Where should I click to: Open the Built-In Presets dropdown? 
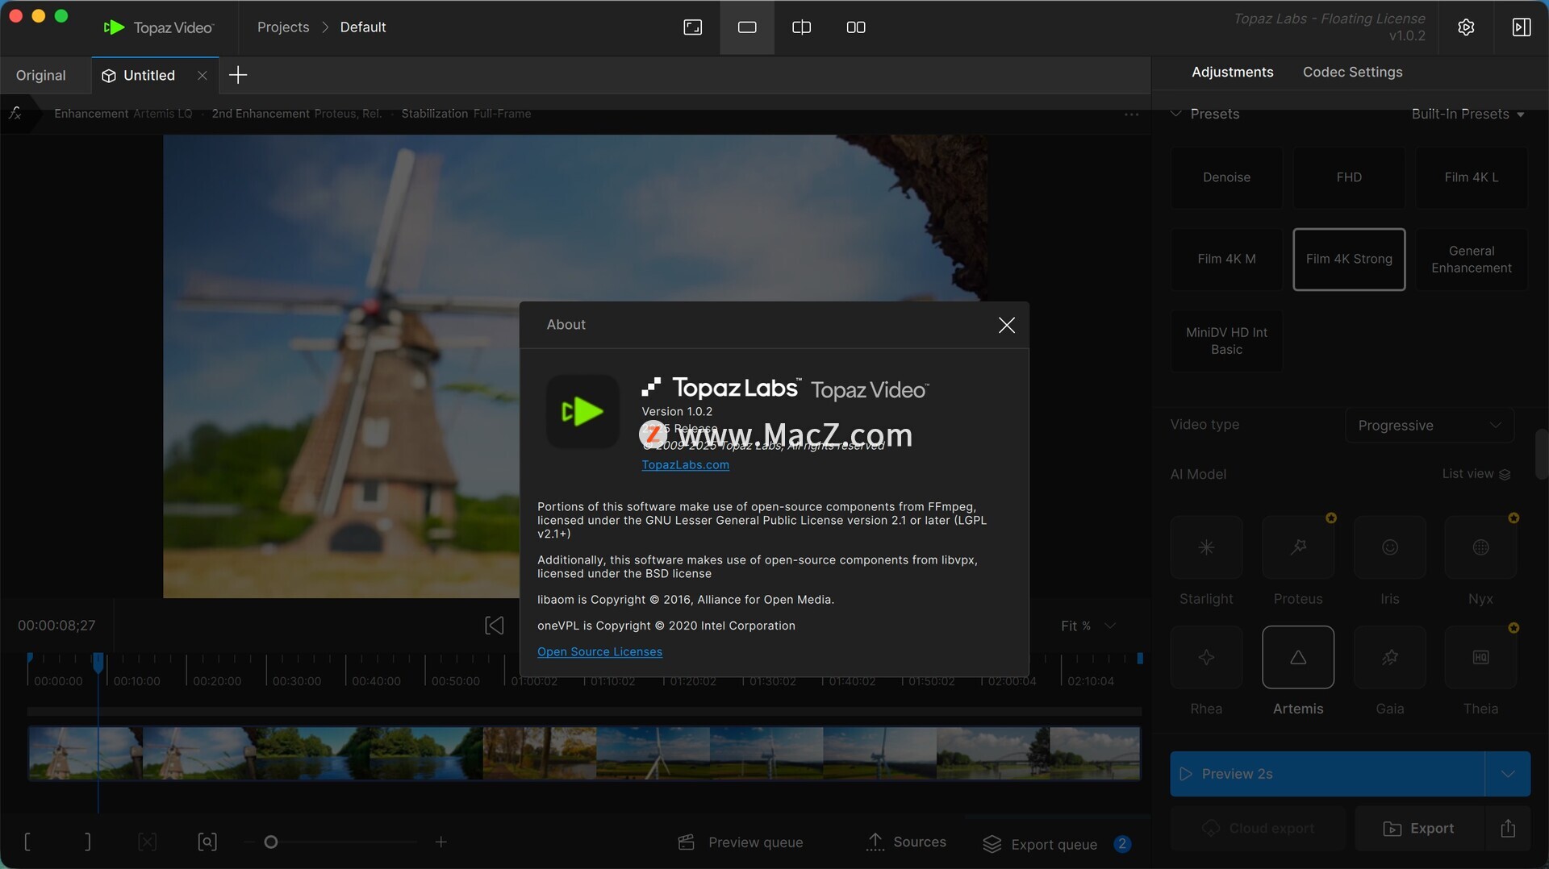coord(1467,114)
